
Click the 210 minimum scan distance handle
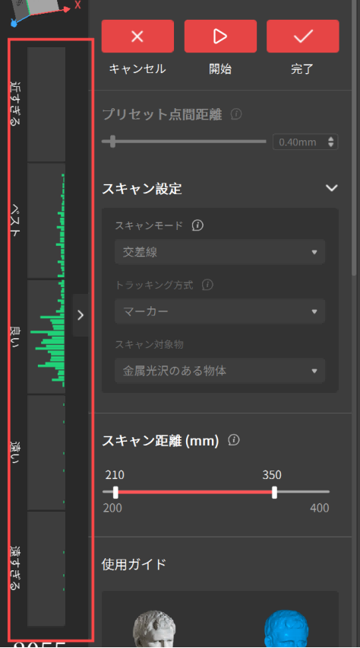coord(115,492)
